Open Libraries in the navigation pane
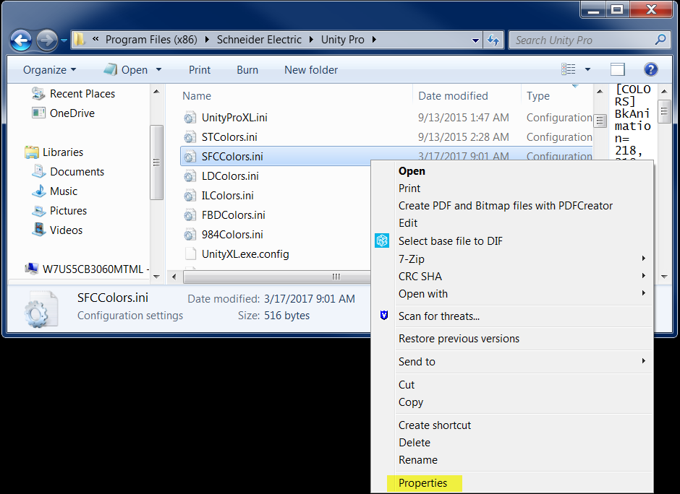 coord(54,152)
